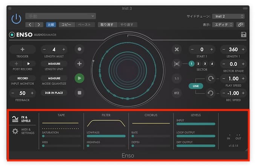The width and height of the screenshot is (256, 168).
Task: Toggle the plugin power bypass button
Action: [x=16, y=19]
